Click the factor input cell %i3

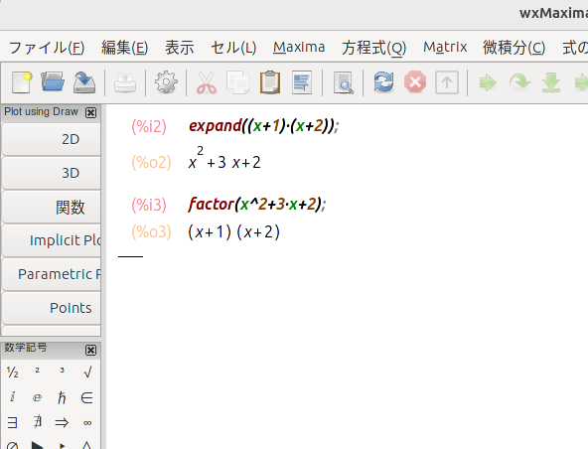tap(257, 205)
